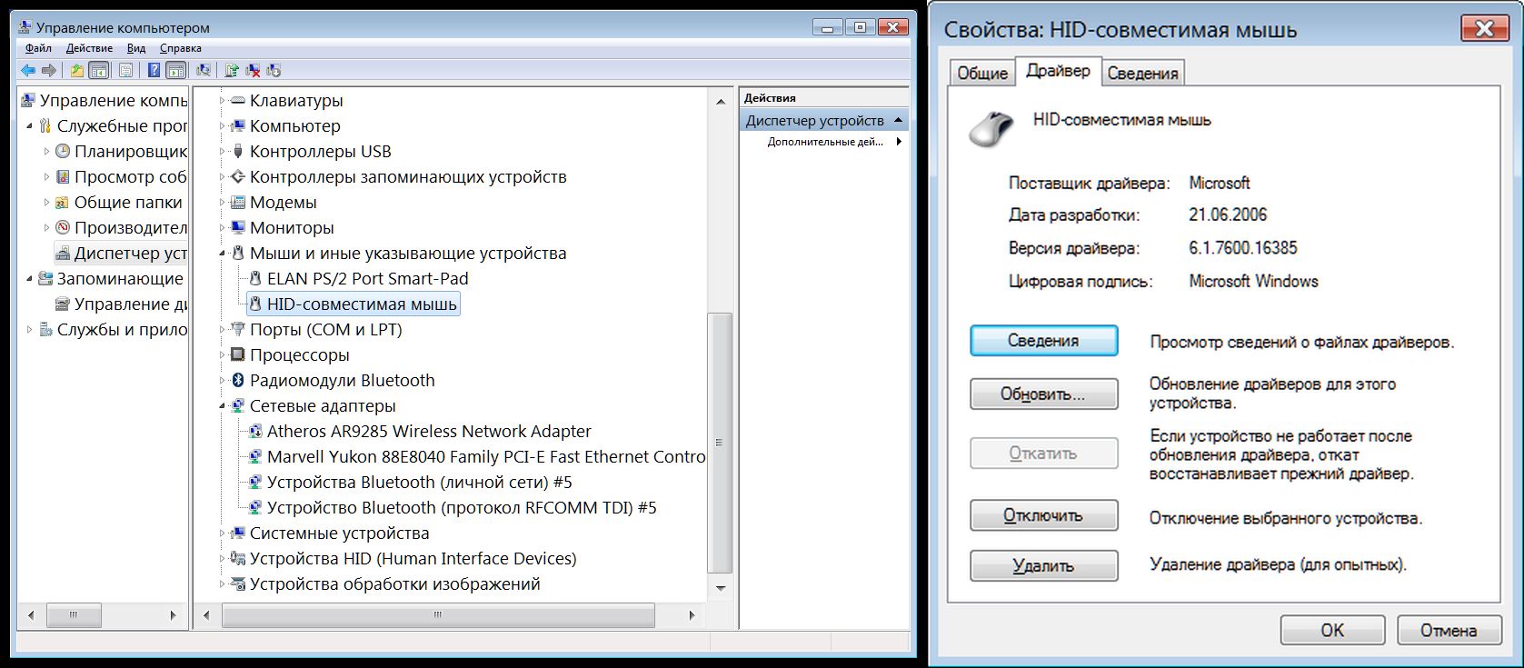Open the Действие menu
The height and width of the screenshot is (668, 1524).
coord(89,48)
